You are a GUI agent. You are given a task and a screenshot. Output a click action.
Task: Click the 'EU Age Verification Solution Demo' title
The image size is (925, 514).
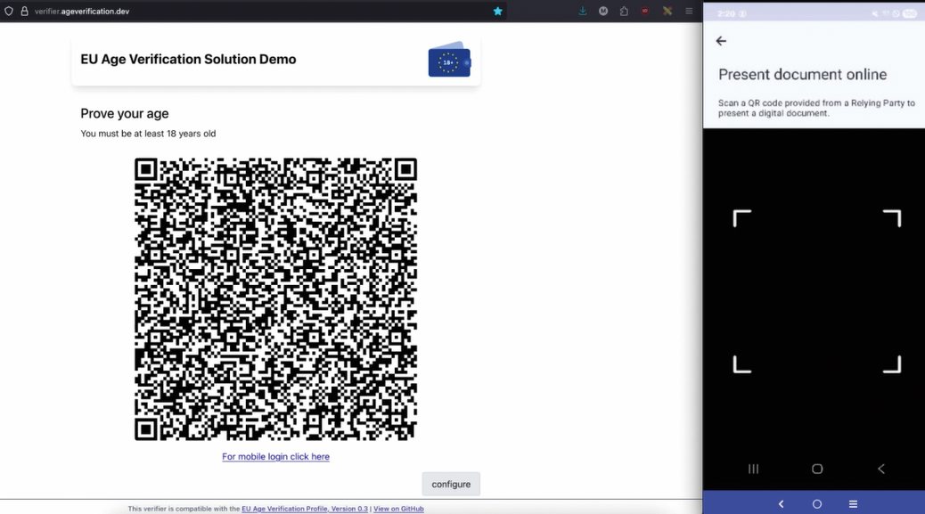tap(188, 59)
